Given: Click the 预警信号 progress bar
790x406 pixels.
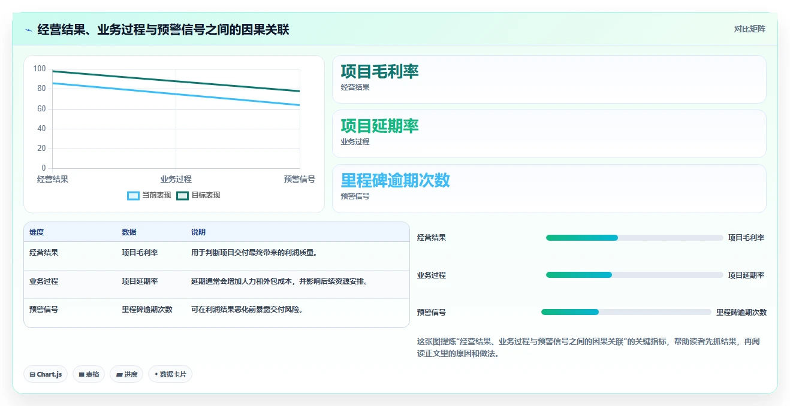Looking at the screenshot, I should point(626,312).
